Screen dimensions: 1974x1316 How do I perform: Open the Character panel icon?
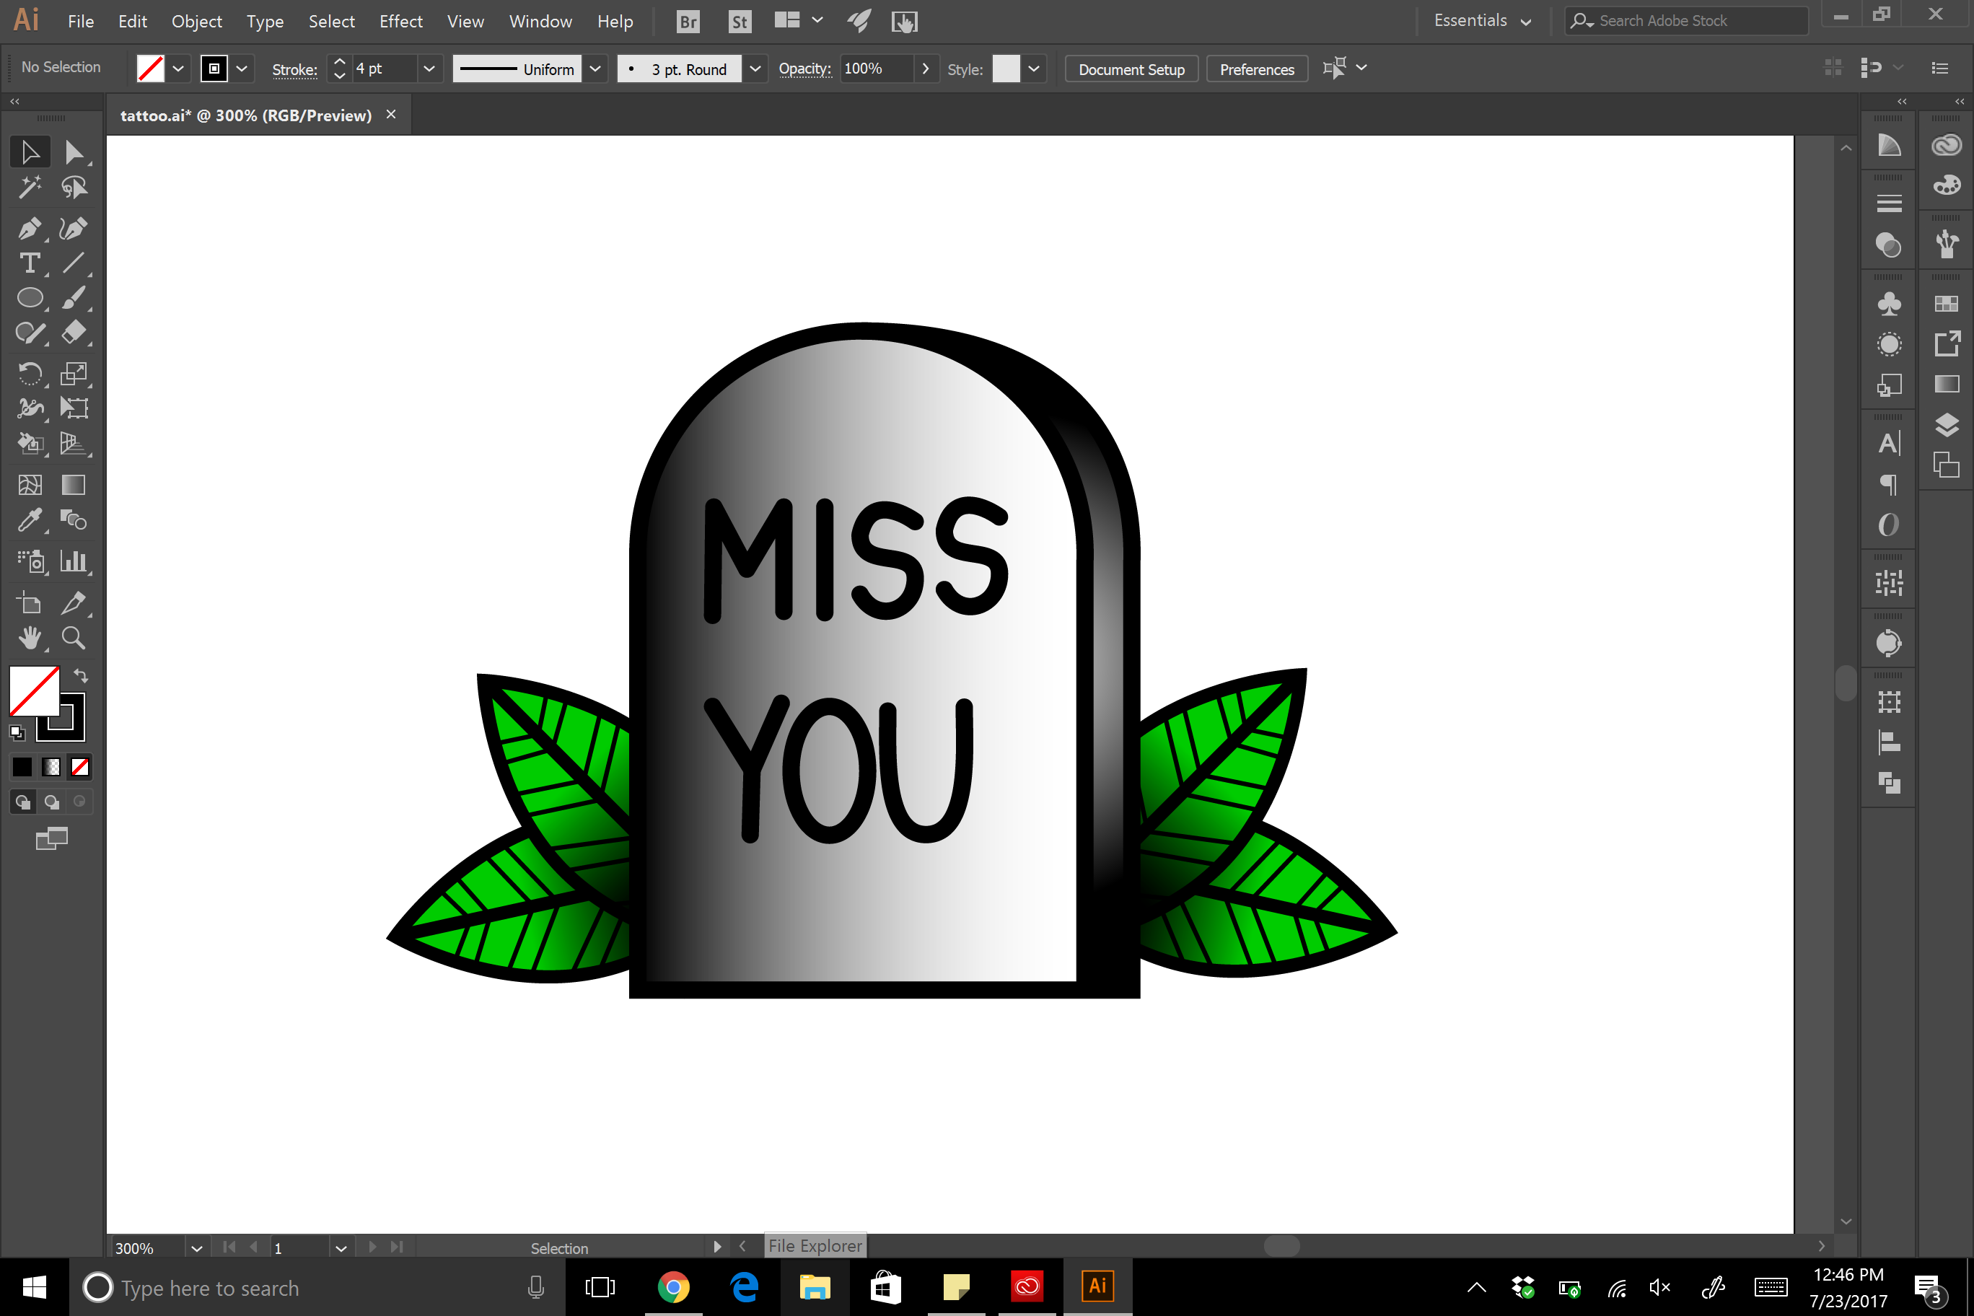pyautogui.click(x=1888, y=443)
